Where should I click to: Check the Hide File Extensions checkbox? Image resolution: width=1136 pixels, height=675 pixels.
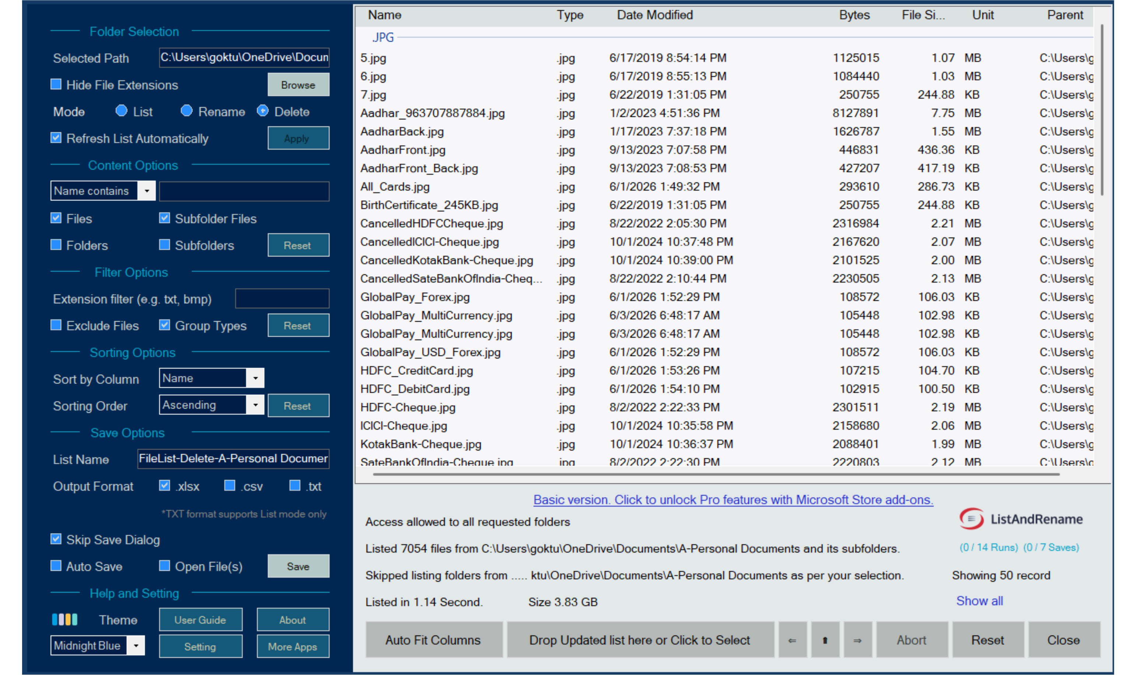pos(56,84)
